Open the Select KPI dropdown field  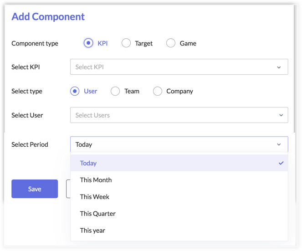[x=173, y=67]
